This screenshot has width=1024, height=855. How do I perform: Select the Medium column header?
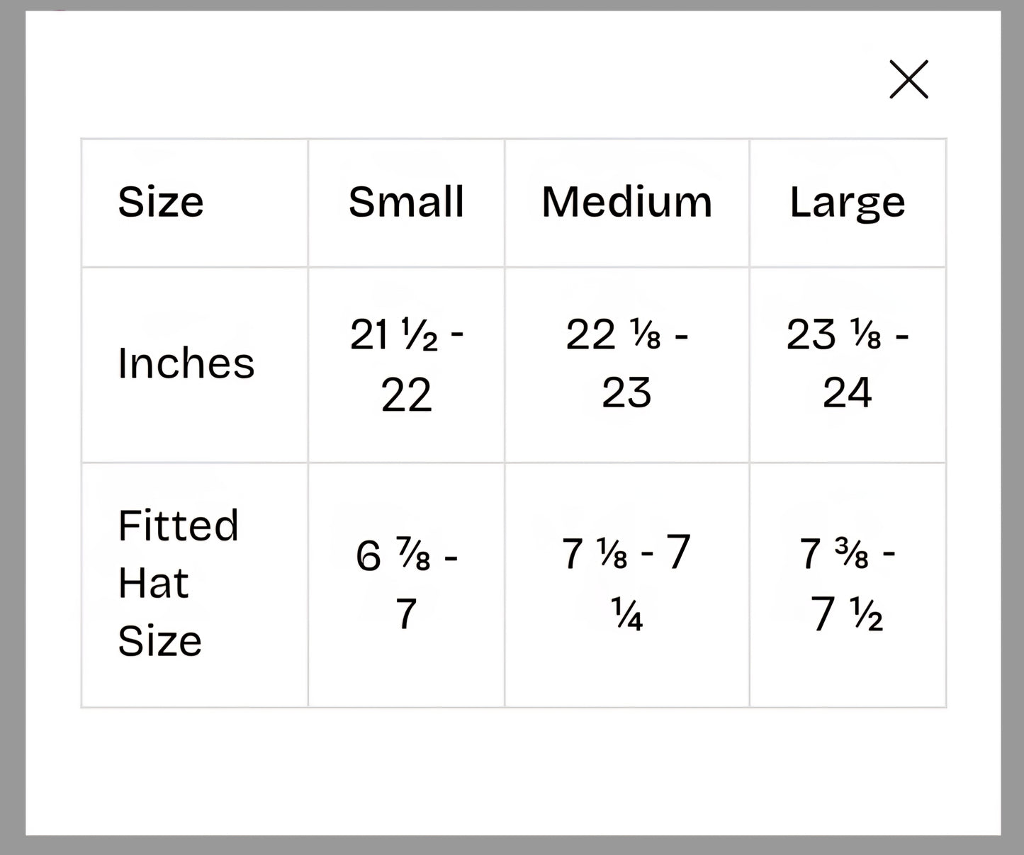tap(626, 202)
